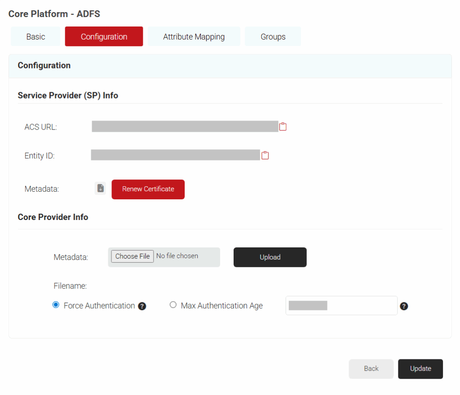Screen dimensions: 460x395
Task: Click the "No file chosen" text
Action: (x=177, y=256)
